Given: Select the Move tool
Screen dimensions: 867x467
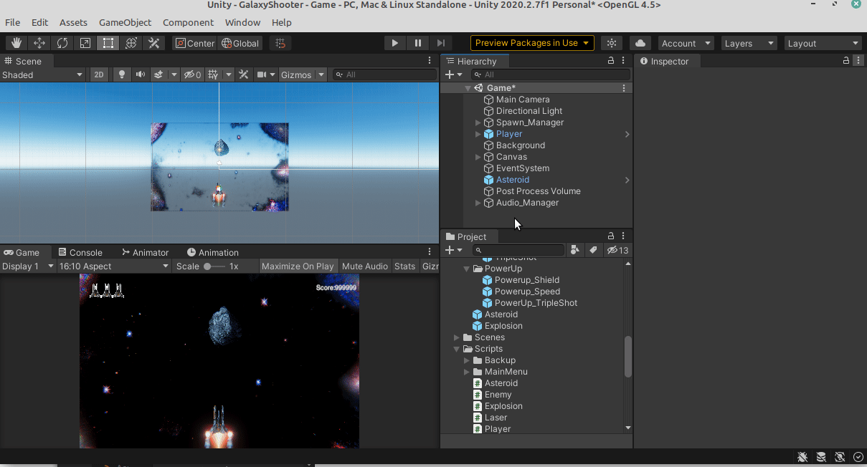Looking at the screenshot, I should coord(39,43).
